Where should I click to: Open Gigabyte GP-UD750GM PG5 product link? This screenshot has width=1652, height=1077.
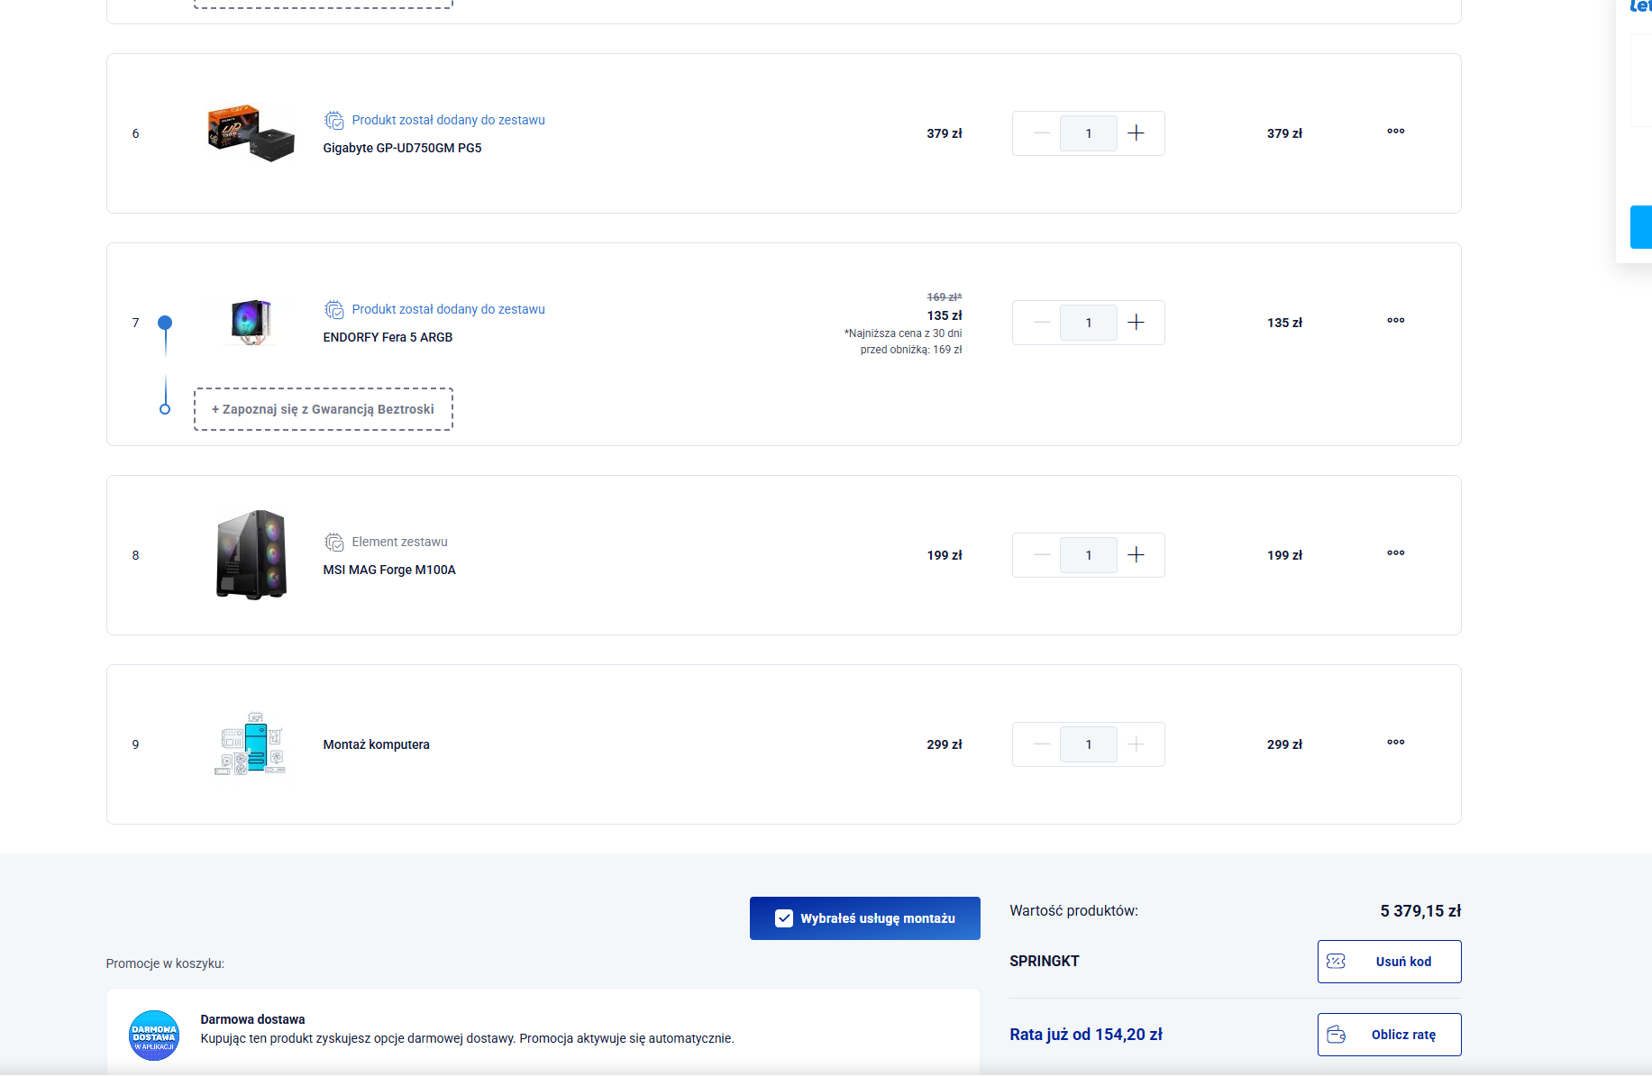point(402,148)
